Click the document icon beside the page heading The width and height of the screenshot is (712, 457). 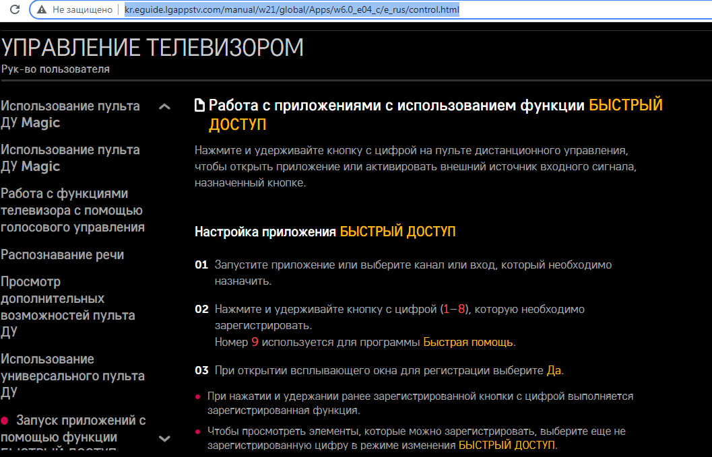tap(199, 106)
